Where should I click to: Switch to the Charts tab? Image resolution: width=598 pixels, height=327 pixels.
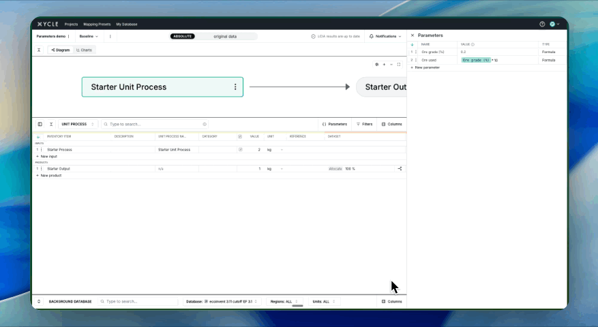85,50
